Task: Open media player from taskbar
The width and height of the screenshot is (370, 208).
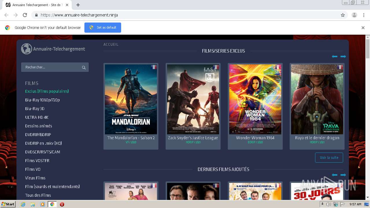Action: click(42, 204)
